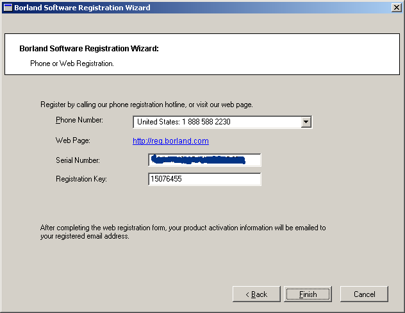
Task: Click the bold wizard heading in header
Action: coord(88,49)
